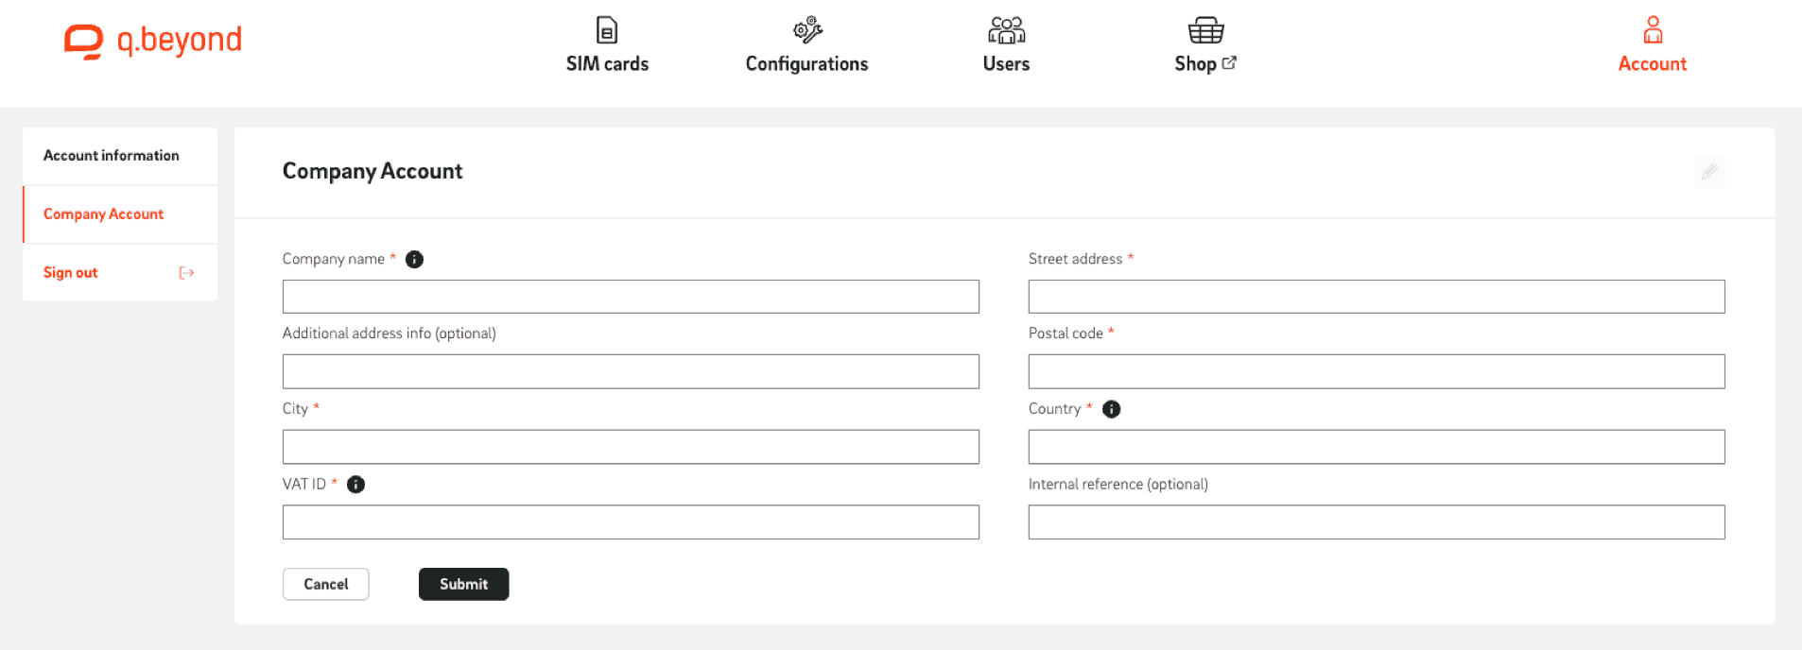The image size is (1802, 650).
Task: Click the q.beyond logo
Action: tap(153, 41)
